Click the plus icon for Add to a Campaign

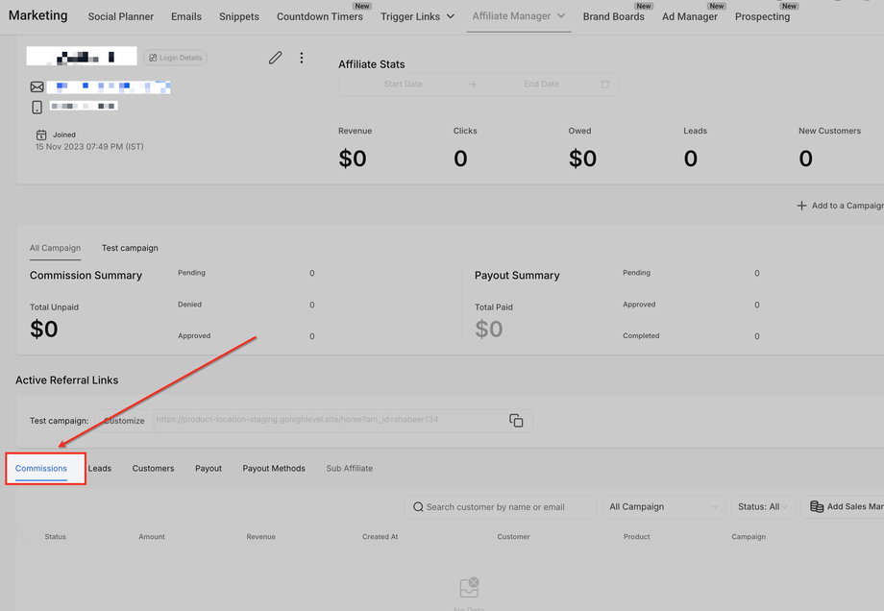(801, 206)
